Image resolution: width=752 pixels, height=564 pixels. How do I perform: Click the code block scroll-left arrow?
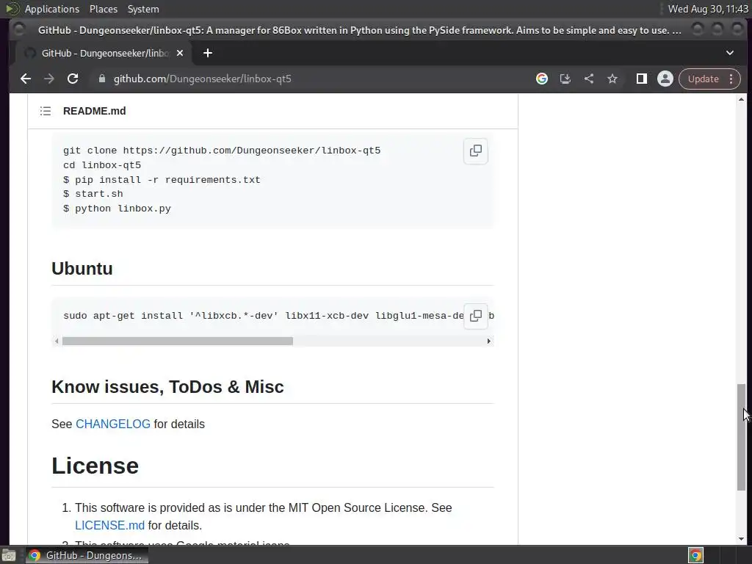(57, 341)
